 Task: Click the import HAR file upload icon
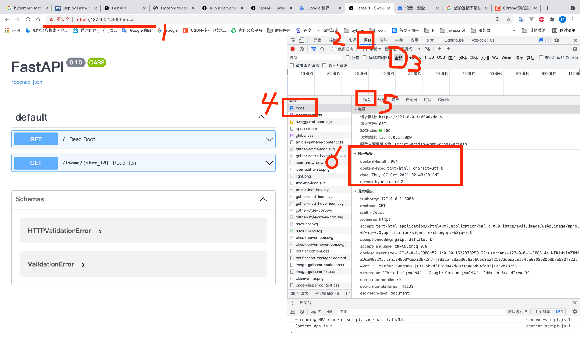[x=440, y=49]
